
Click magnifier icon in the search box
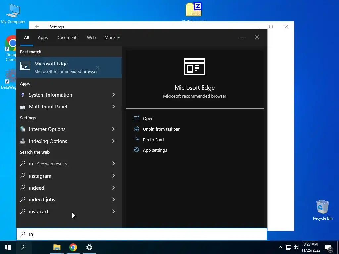coord(23,234)
